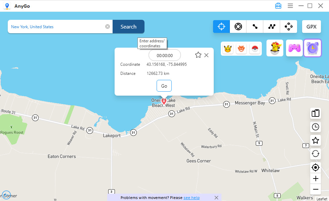Select the joystick circle mode icon
Image resolution: width=329 pixels, height=201 pixels.
pos(238,27)
